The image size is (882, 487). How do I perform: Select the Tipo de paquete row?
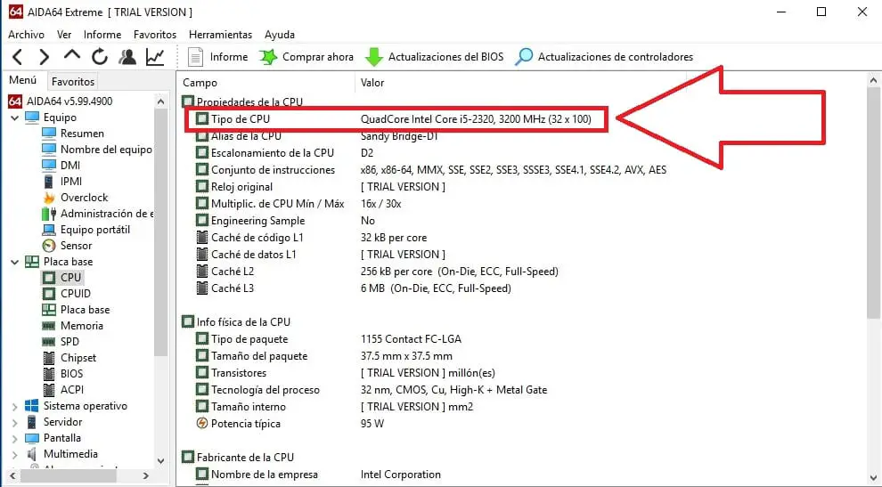click(x=329, y=339)
